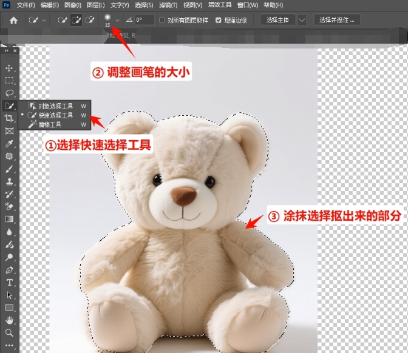The image size is (408, 353).
Task: Open the 窗口(W) menu
Action: [248, 5]
